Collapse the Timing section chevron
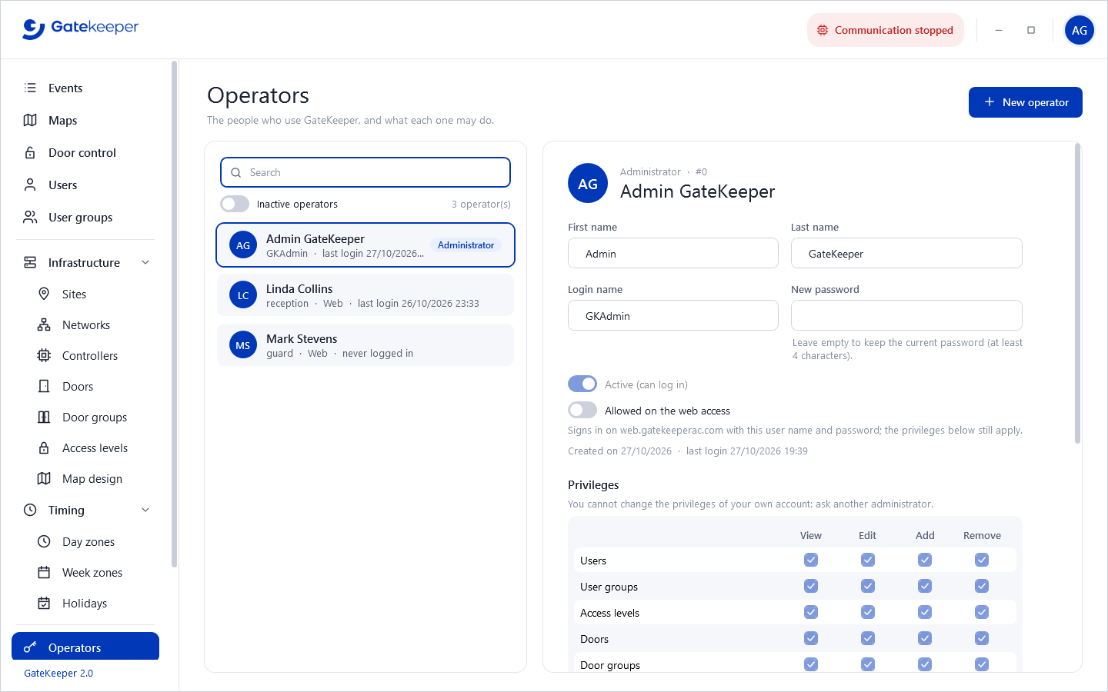This screenshot has width=1108, height=692. (145, 510)
